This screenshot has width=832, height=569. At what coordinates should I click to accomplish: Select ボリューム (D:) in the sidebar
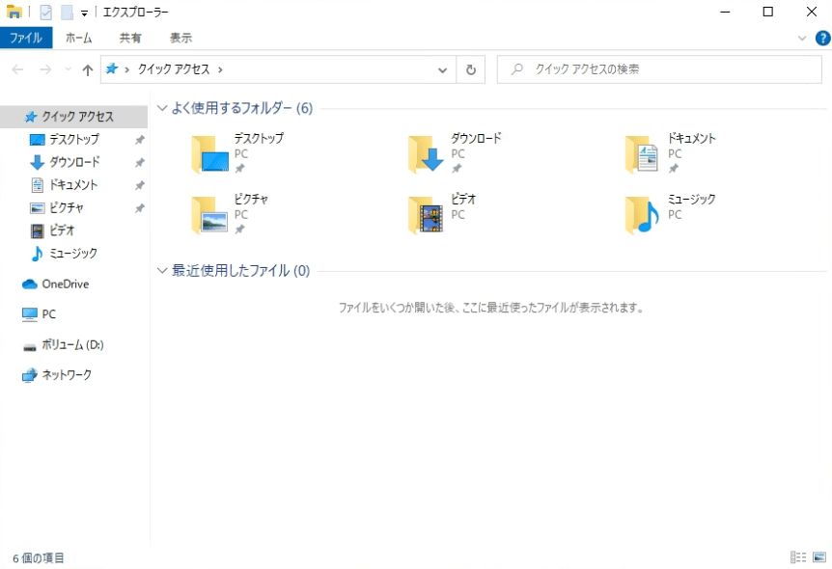pyautogui.click(x=72, y=345)
